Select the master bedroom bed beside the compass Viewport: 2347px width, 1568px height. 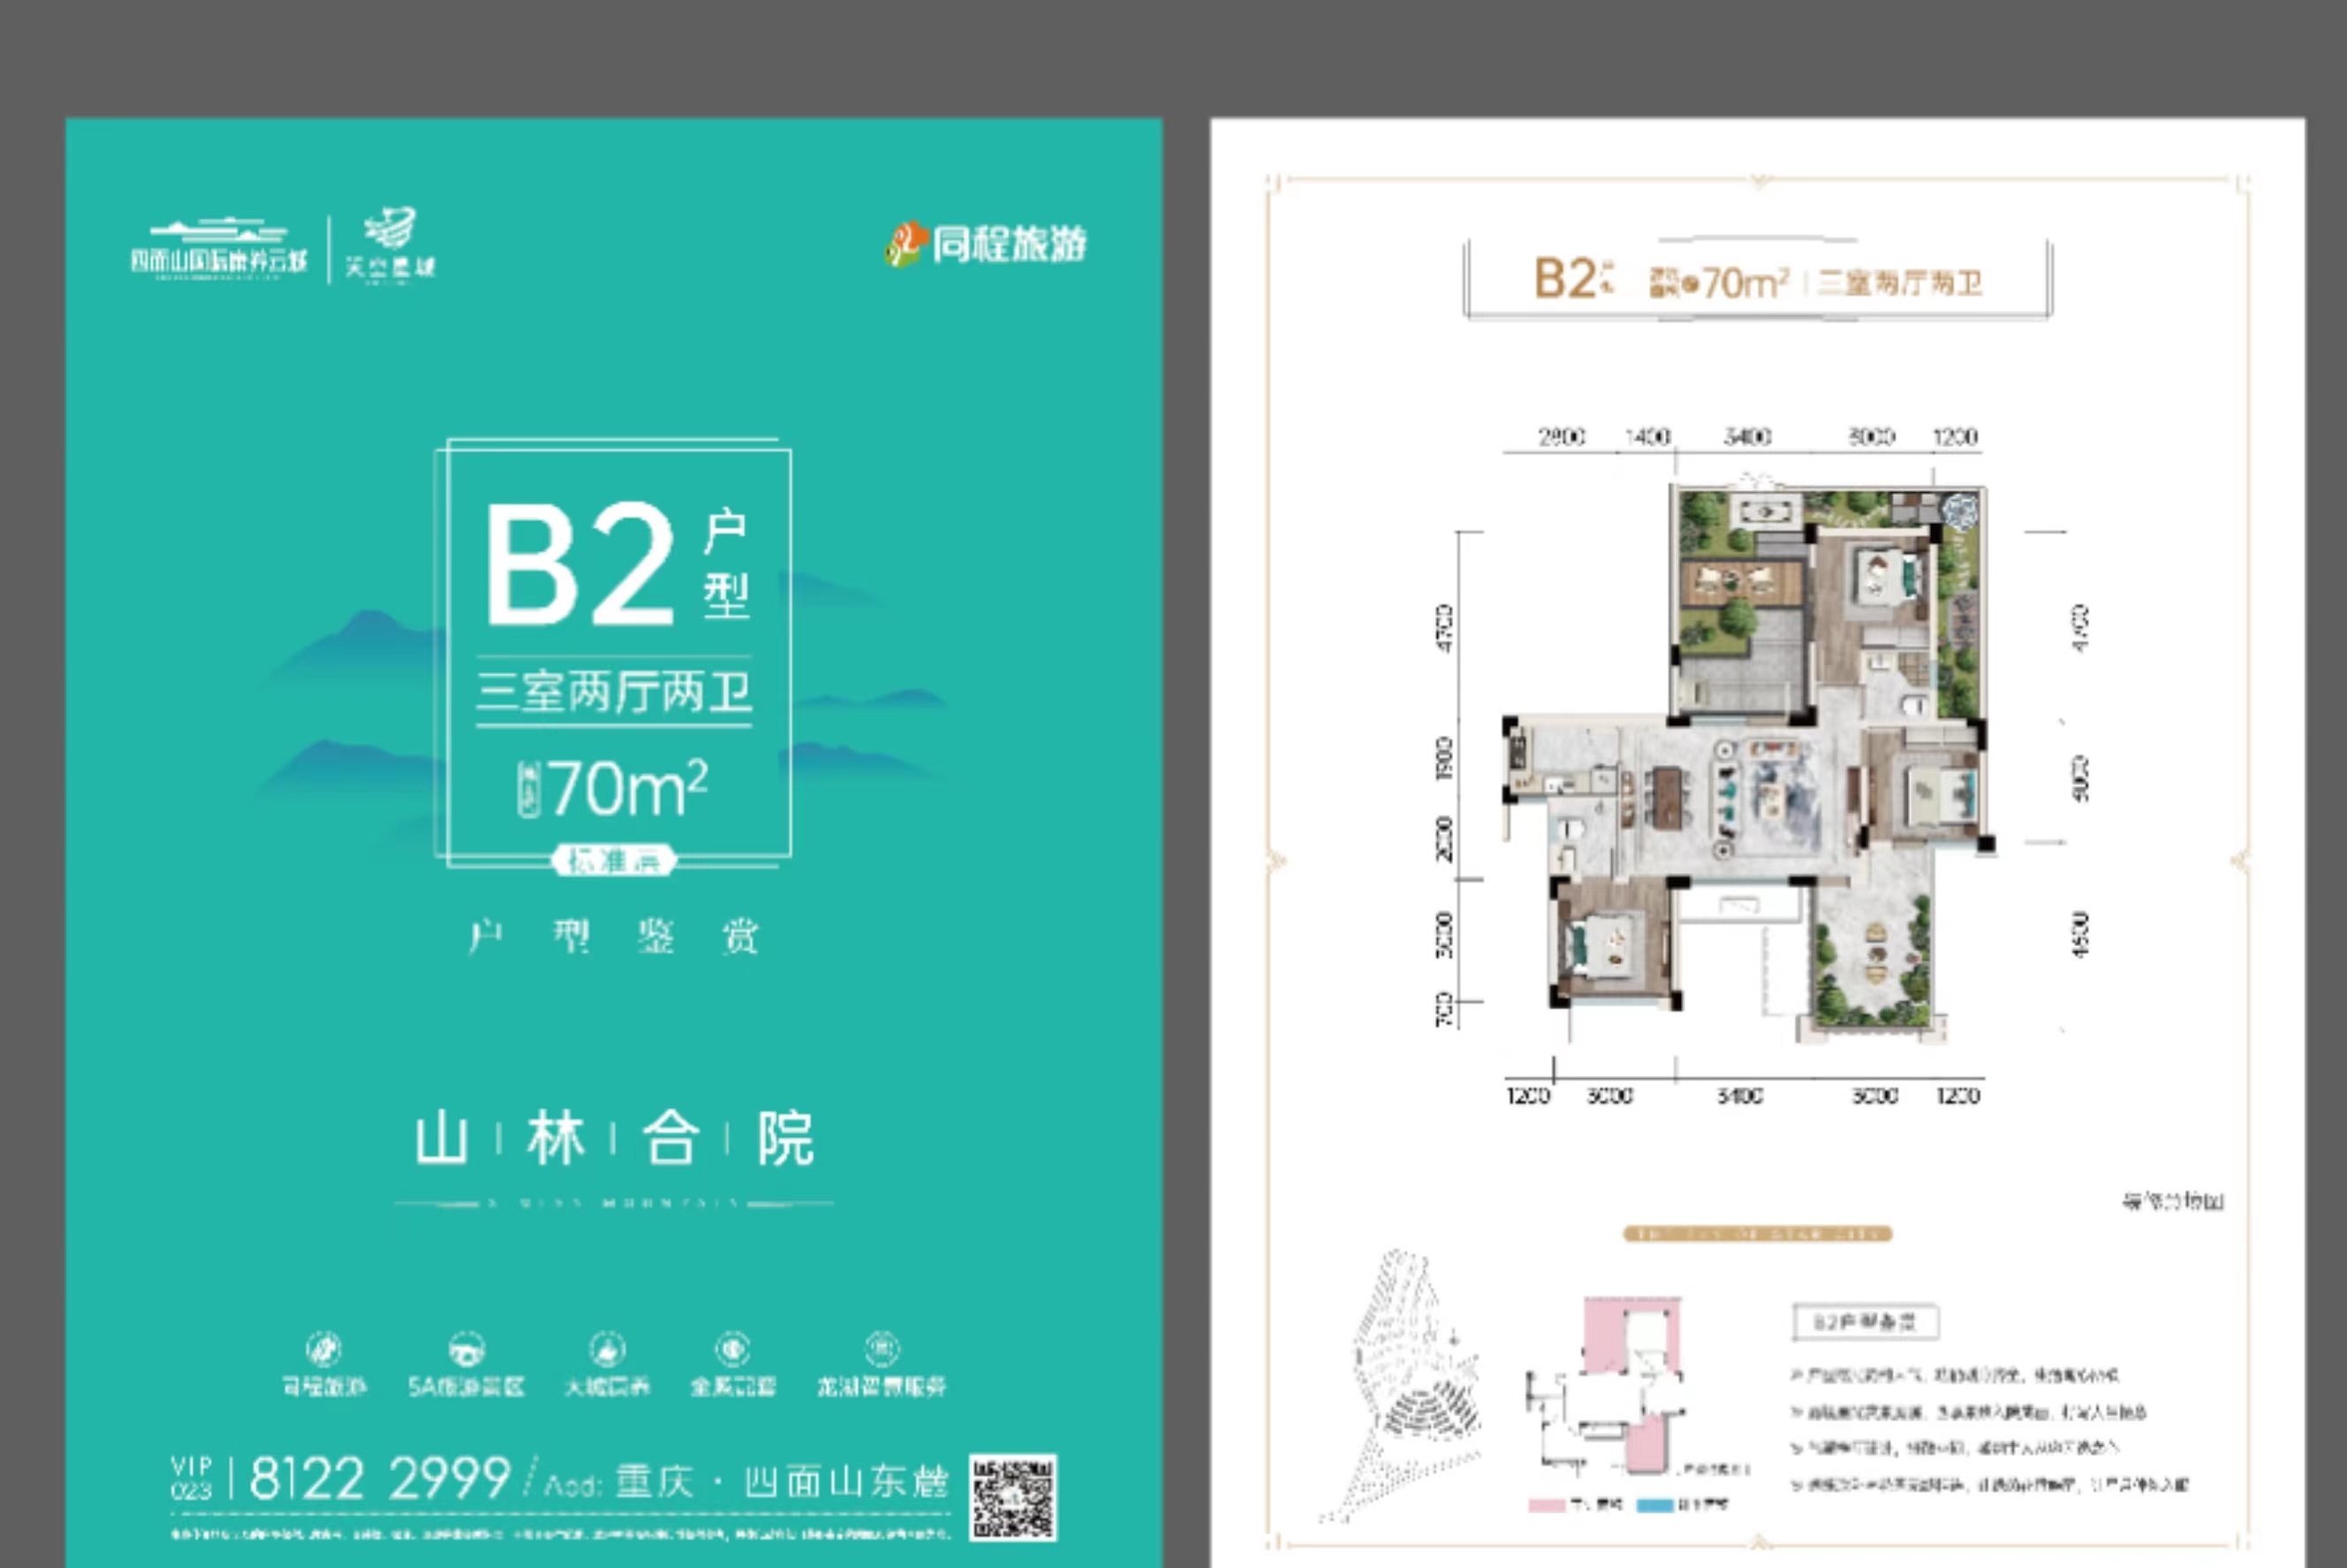[x=1888, y=579]
